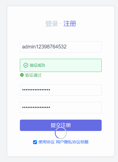Screen dimensions: 118x162
Task: Click the solid green check icon beside 验证通过
Action: point(22,75)
